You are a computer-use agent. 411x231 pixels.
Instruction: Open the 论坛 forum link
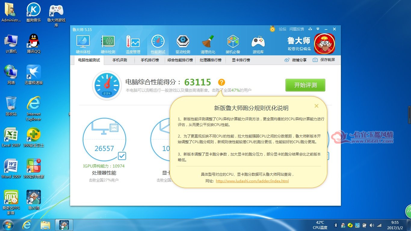coord(283,29)
